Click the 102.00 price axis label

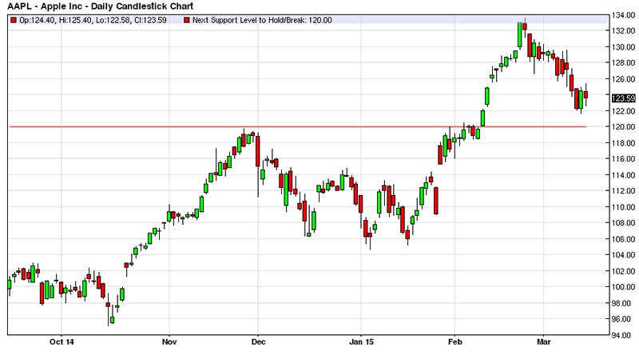pyautogui.click(x=623, y=271)
